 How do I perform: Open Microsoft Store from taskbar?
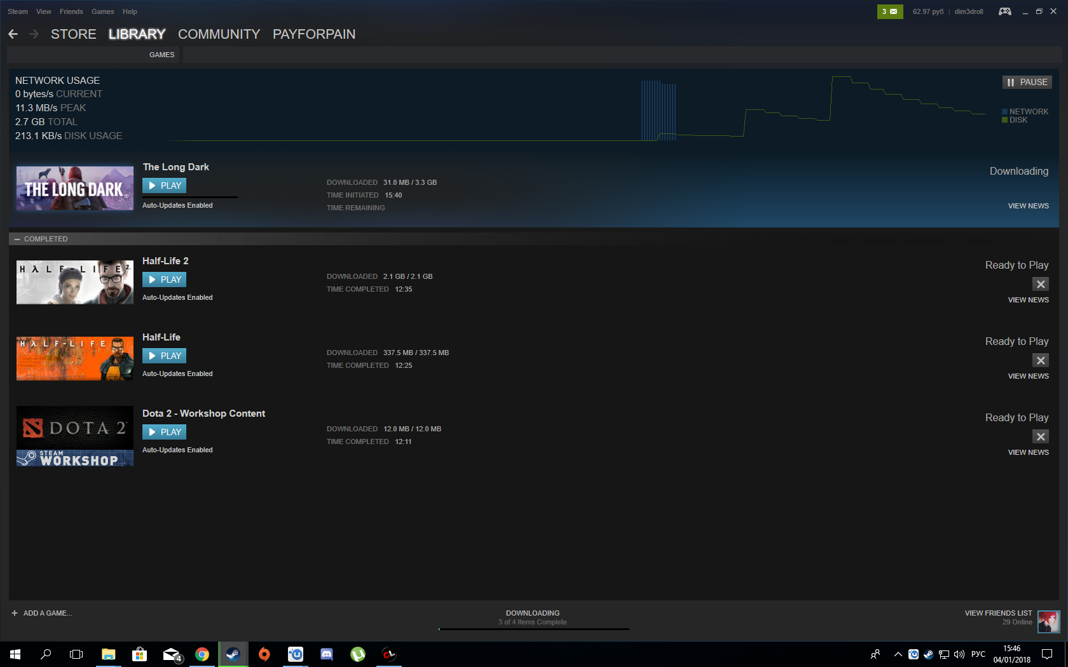[x=139, y=654]
